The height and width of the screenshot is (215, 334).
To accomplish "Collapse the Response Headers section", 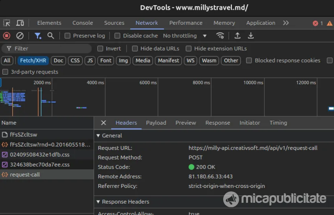I will 98,202.
